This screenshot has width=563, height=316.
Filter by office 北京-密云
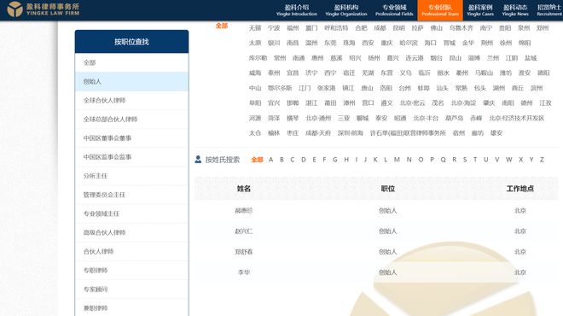pyautogui.click(x=413, y=103)
